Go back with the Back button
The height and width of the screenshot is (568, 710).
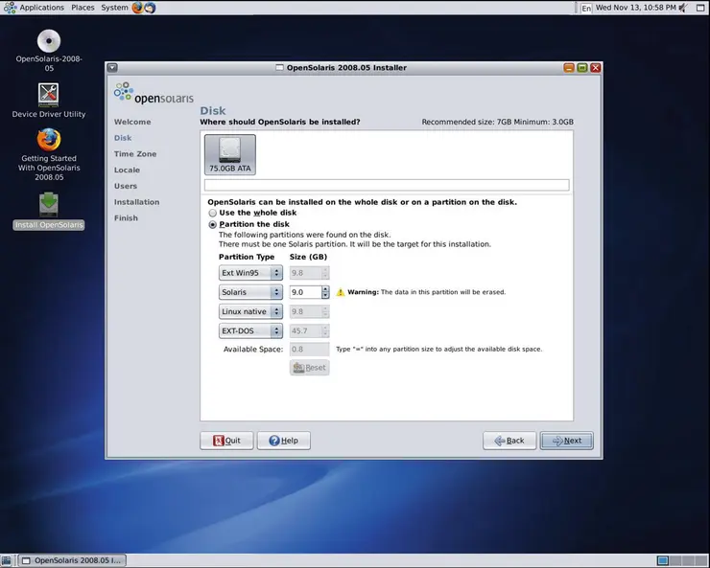click(509, 441)
